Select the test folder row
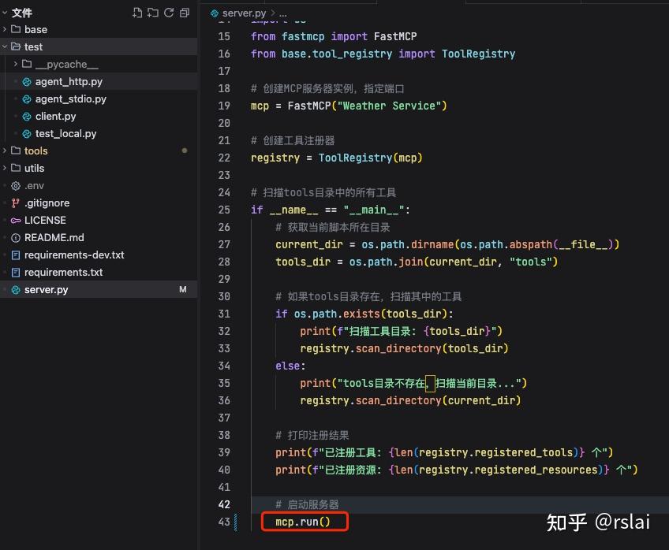669x550 pixels. pyautogui.click(x=99, y=46)
